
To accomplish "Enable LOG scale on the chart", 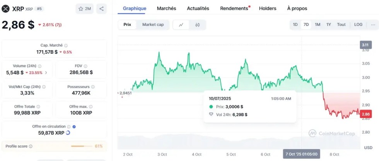I will pyautogui.click(x=358, y=25).
